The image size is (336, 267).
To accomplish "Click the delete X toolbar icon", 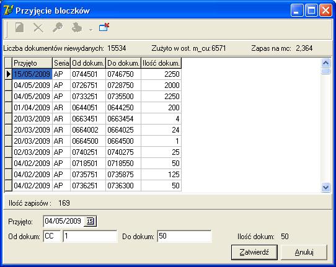I will [x=38, y=28].
